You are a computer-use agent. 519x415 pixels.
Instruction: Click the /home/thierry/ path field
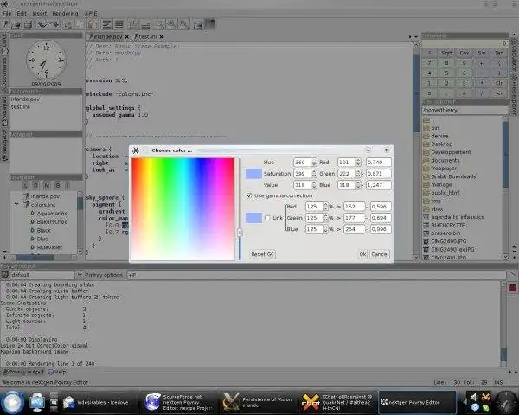[465, 110]
